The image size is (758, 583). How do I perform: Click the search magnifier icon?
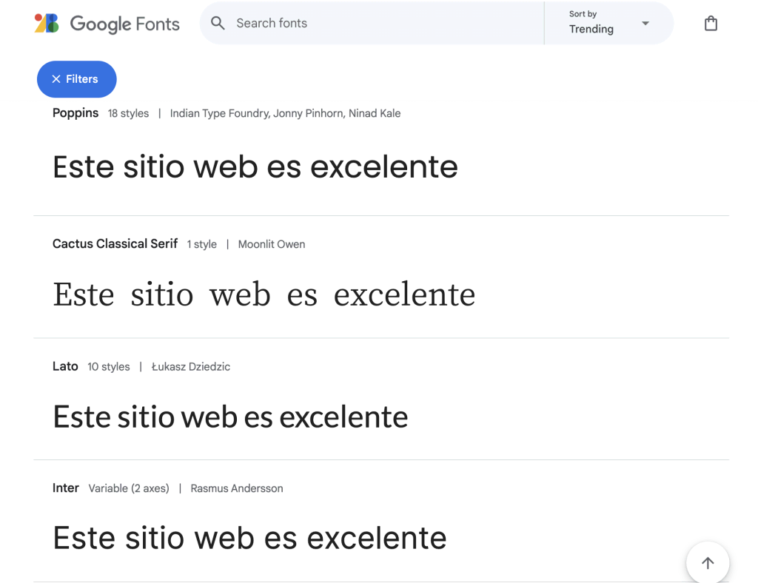coord(218,23)
